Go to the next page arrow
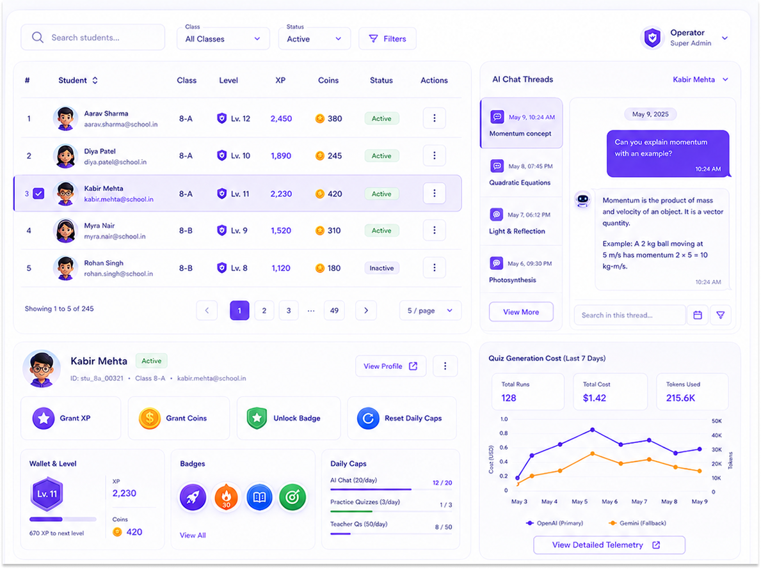 coord(366,311)
